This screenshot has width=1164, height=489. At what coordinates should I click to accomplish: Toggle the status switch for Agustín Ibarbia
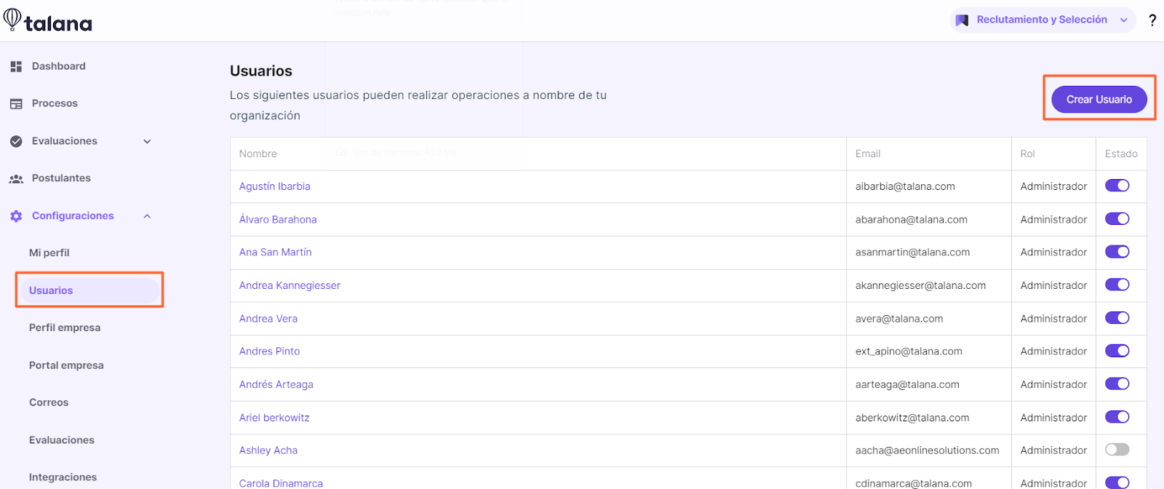1117,186
